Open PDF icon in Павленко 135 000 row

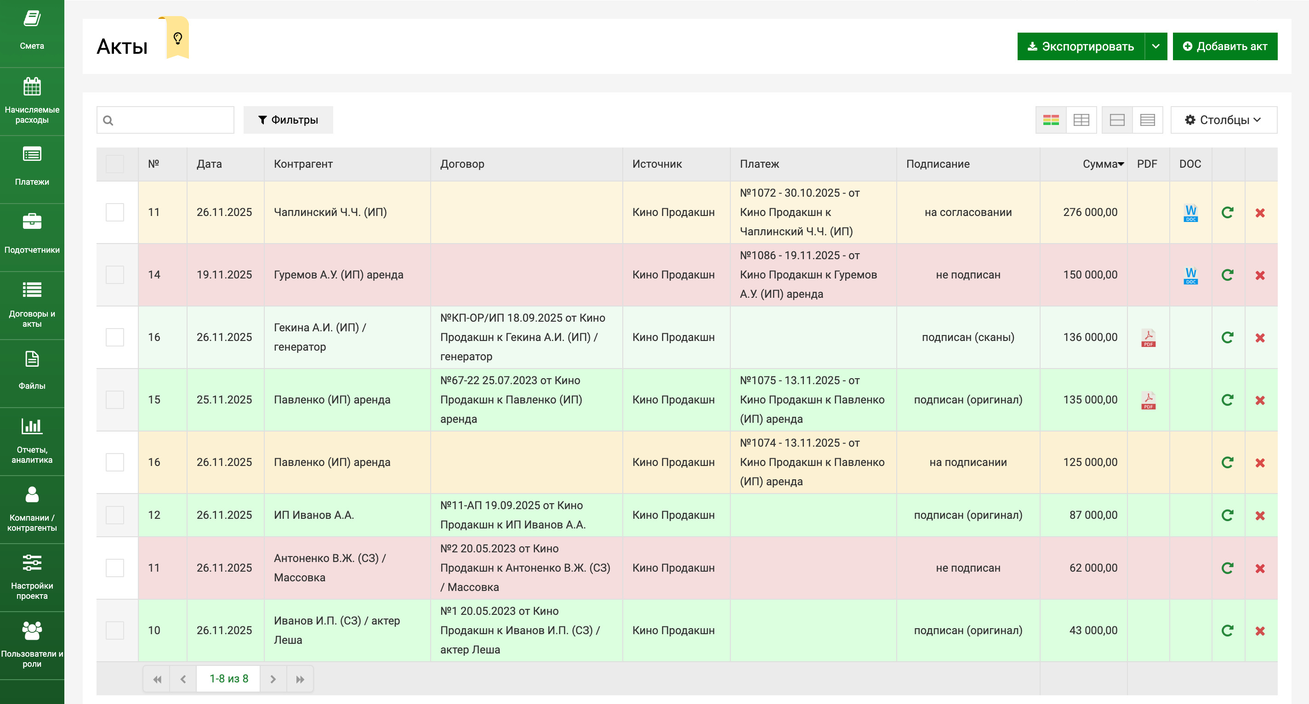(x=1148, y=400)
